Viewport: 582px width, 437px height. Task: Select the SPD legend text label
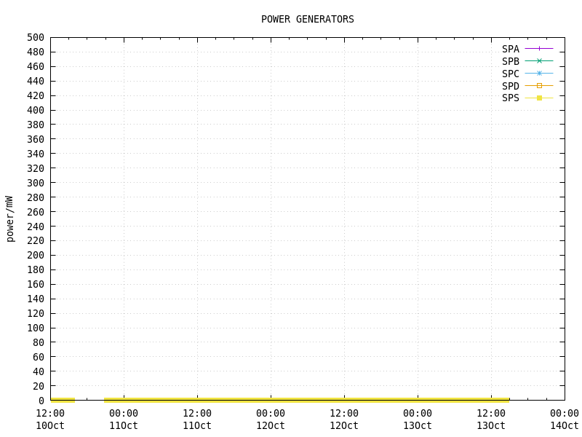510,86
